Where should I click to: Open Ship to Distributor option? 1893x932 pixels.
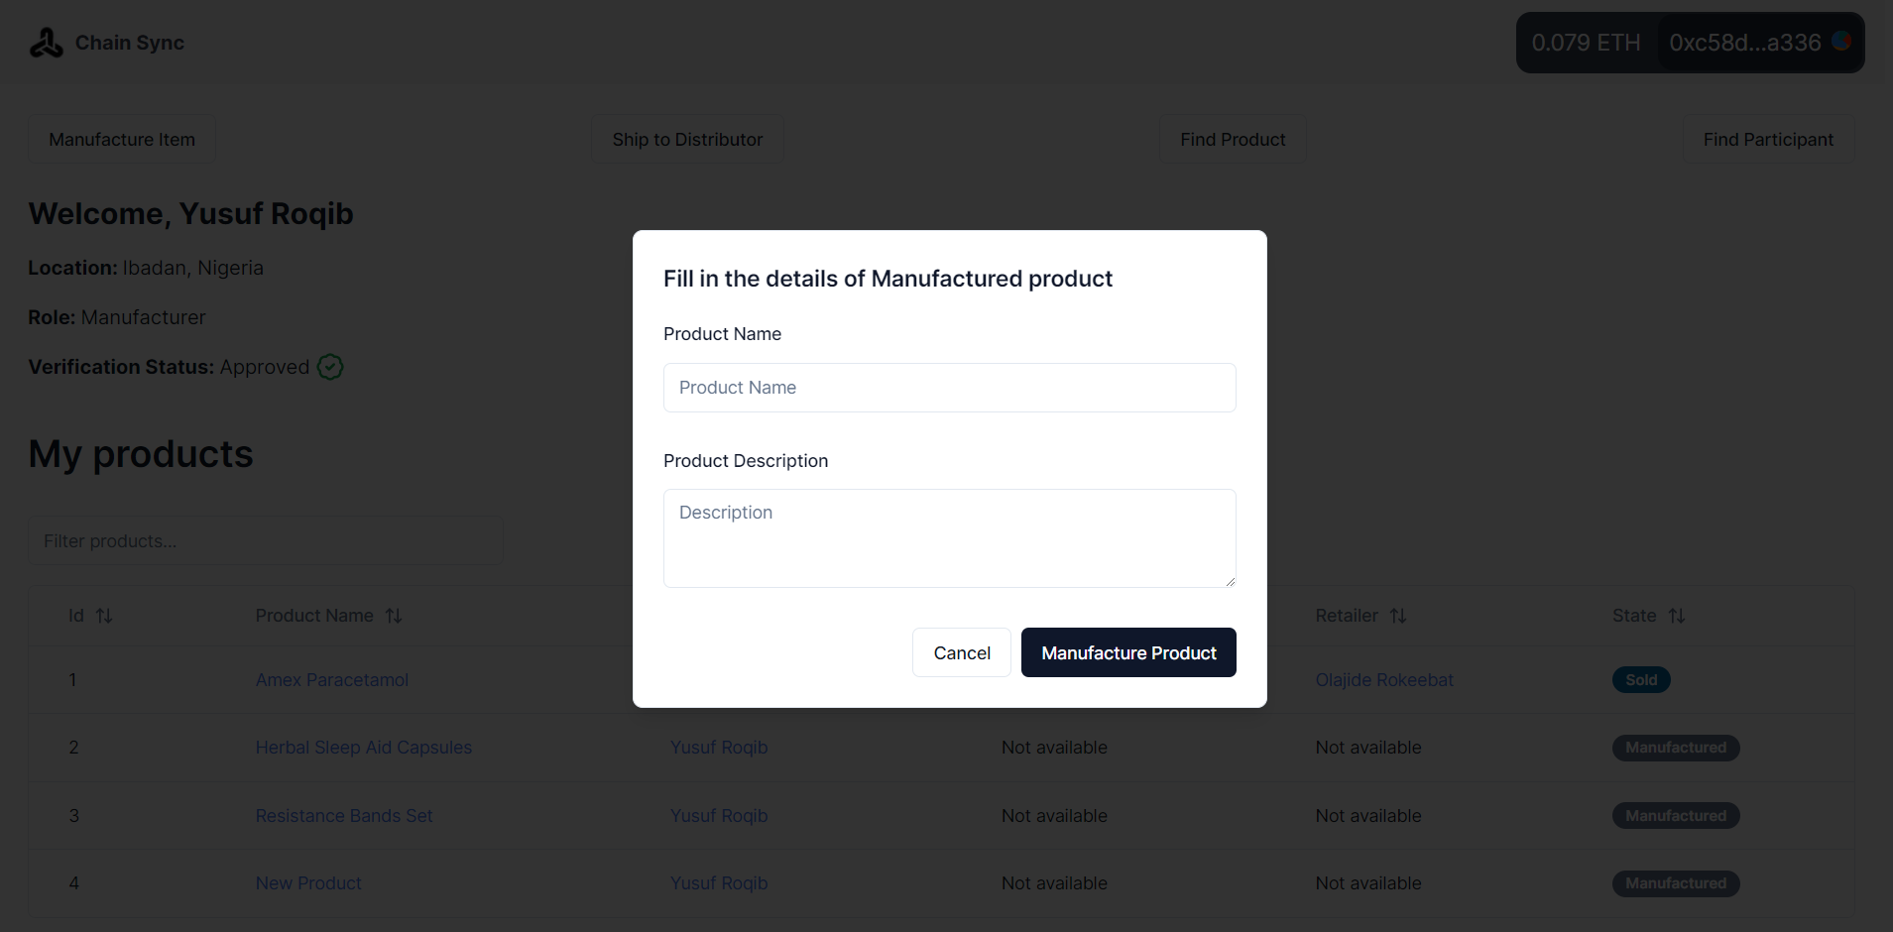coord(687,140)
